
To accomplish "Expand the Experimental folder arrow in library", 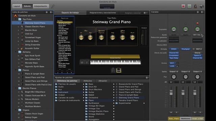I will (x=144, y=103).
